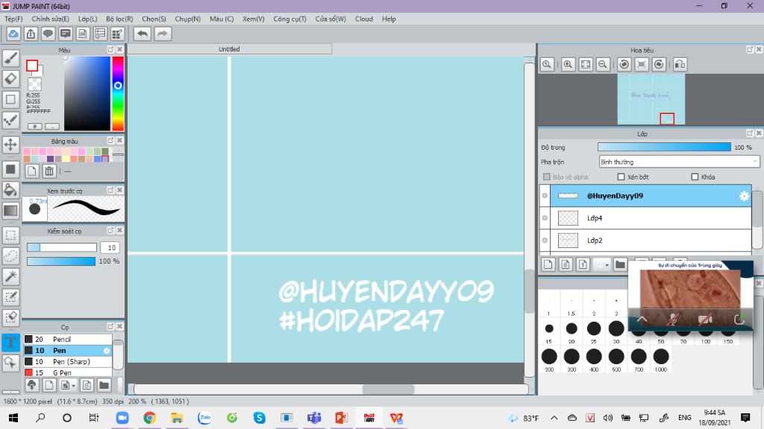The width and height of the screenshot is (764, 429).
Task: Fit the canvas to the navigator window
Action: pyautogui.click(x=586, y=64)
